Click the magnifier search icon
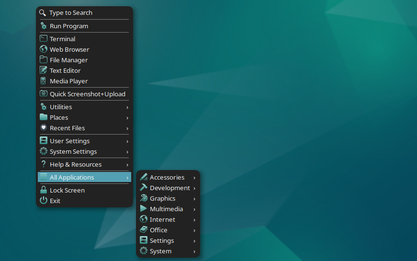Screen dimensions: 417x261 pos(42,12)
